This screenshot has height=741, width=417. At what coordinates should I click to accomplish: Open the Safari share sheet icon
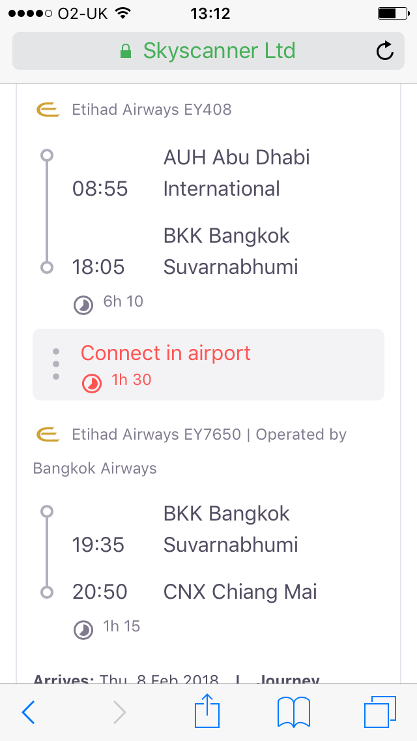tap(207, 710)
